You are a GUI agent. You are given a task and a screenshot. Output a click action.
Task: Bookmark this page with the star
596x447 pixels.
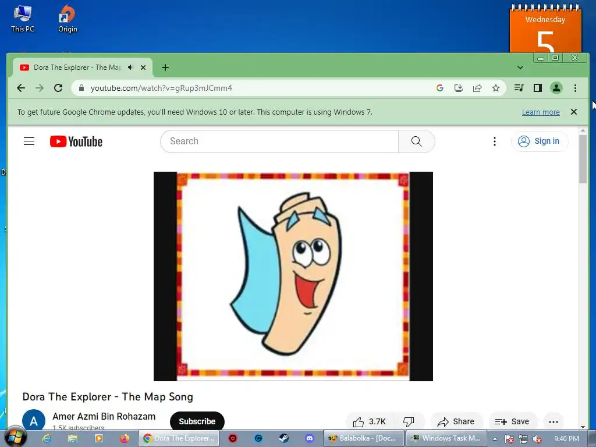[x=496, y=88]
